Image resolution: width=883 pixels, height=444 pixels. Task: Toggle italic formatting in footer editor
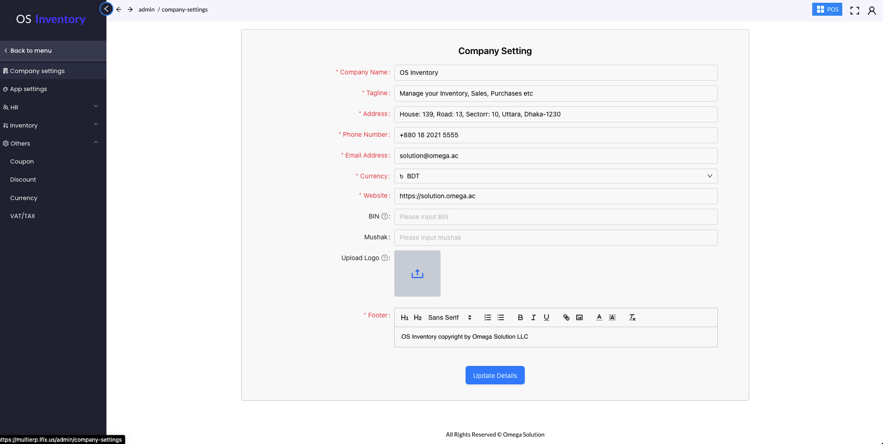[x=533, y=317]
